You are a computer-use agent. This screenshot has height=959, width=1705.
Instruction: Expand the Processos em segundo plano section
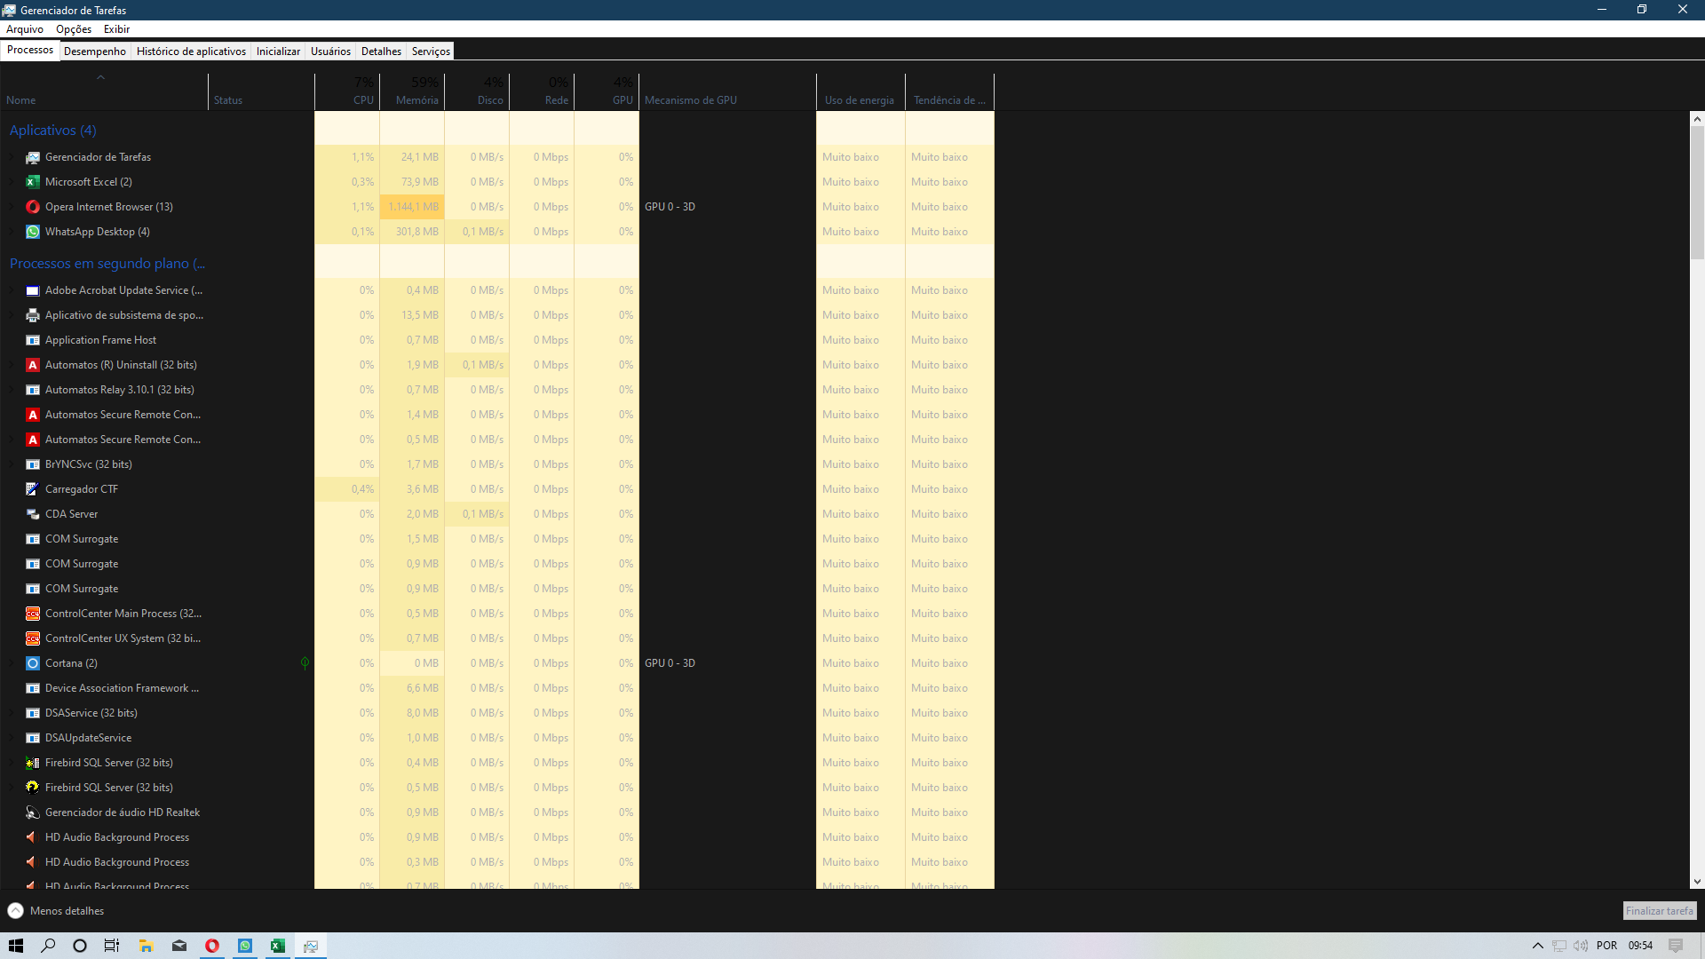pyautogui.click(x=107, y=262)
